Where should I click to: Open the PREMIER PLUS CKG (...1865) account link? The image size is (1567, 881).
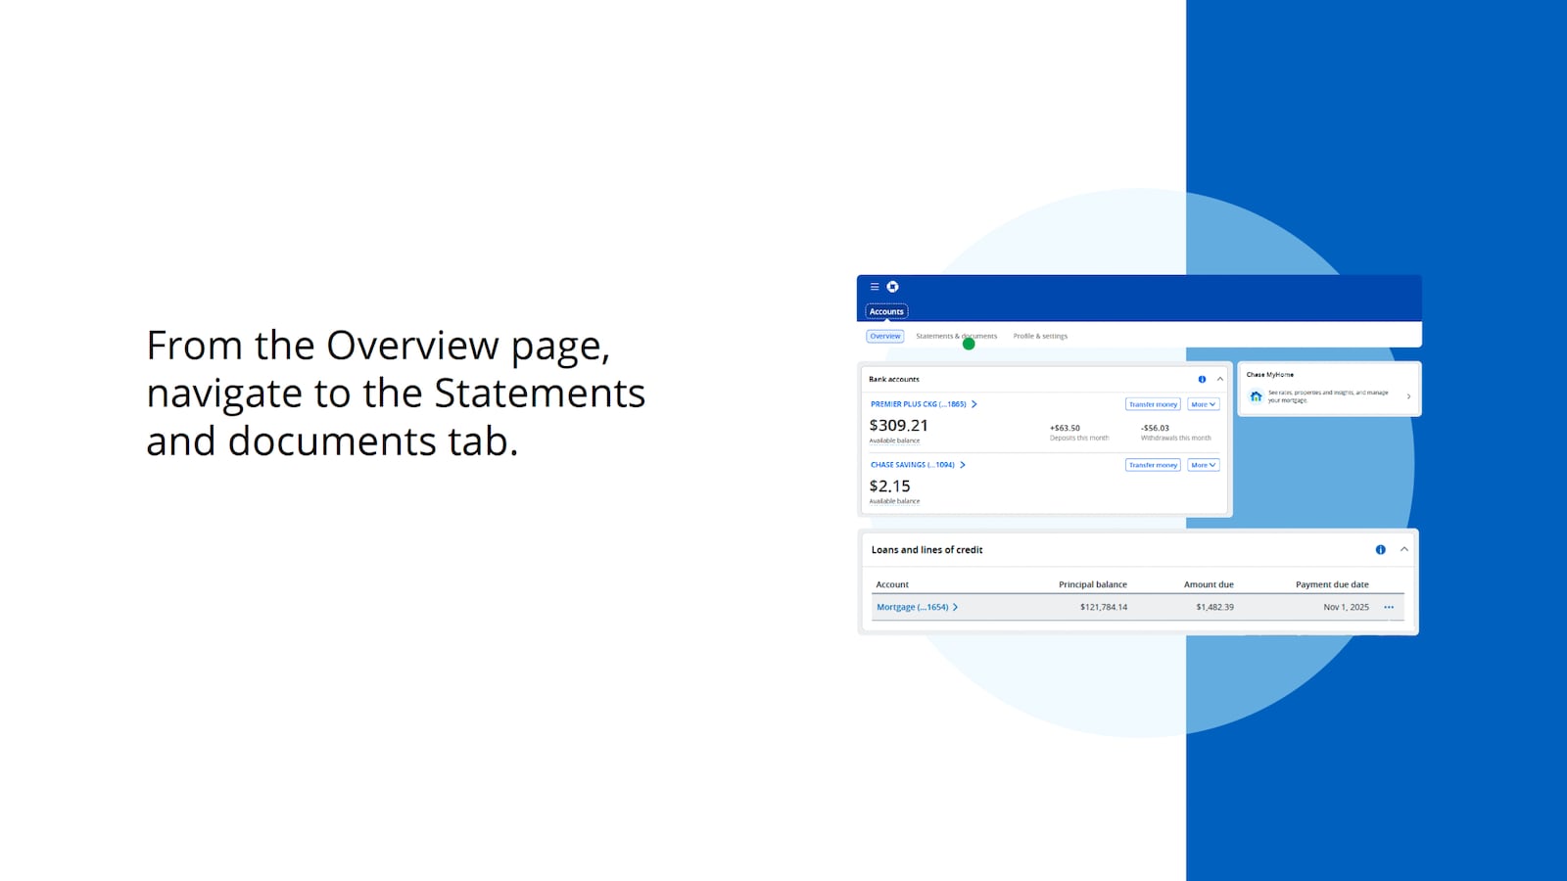[x=918, y=404]
